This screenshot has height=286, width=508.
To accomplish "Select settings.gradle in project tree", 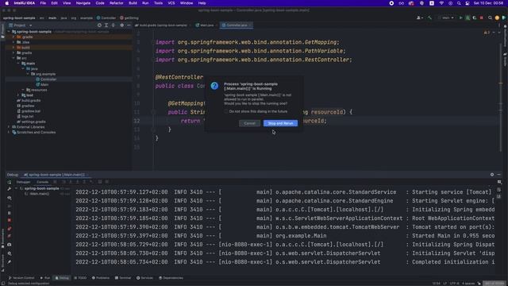I will [x=31, y=122].
